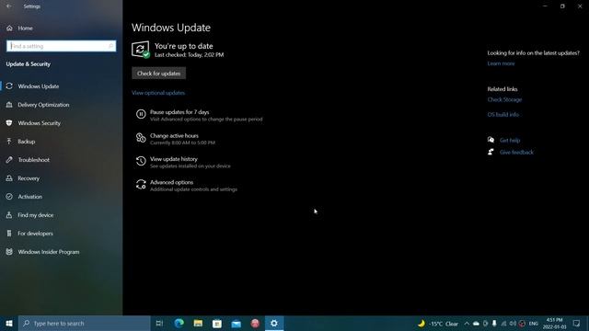Click the Settings back arrow
Viewport: 589px width, 331px height.
click(x=9, y=6)
